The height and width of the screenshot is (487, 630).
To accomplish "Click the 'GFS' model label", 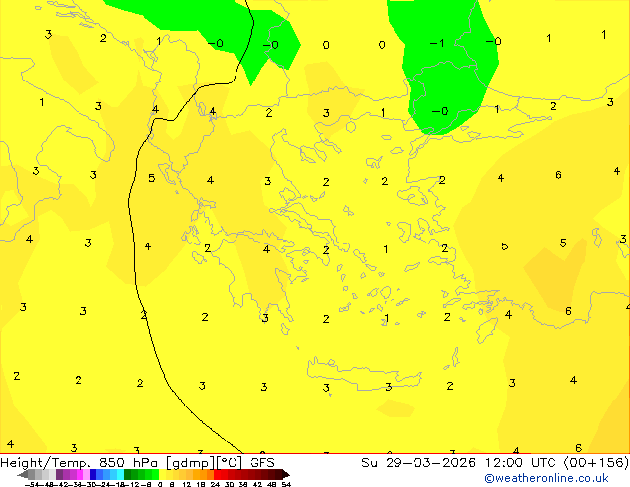I will click(262, 462).
